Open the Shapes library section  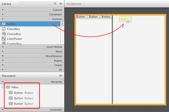32,61
